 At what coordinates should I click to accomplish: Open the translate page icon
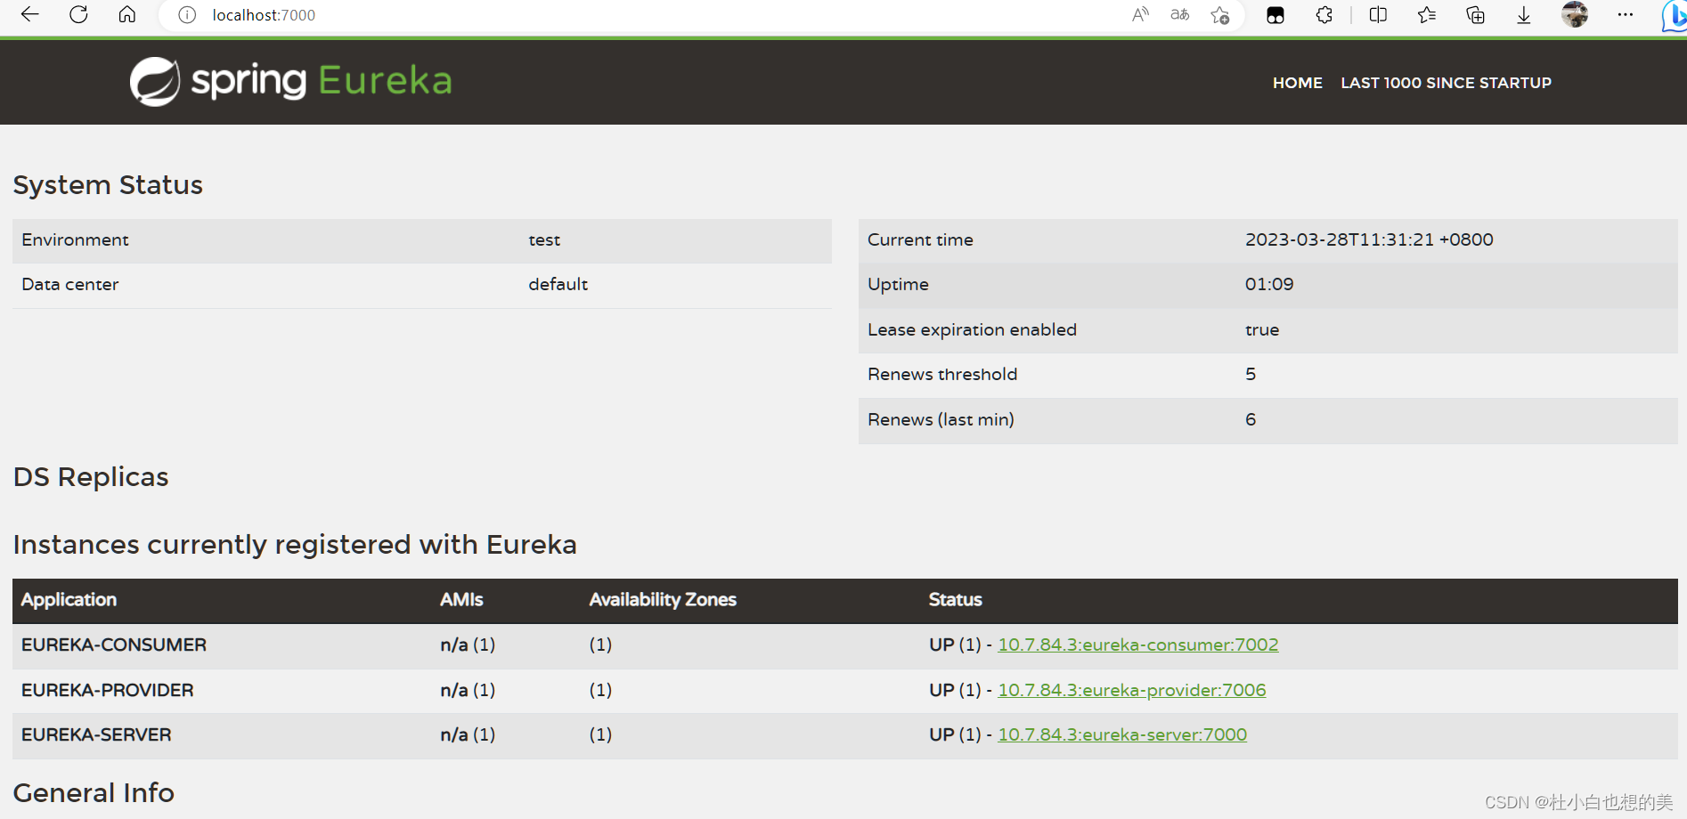[x=1179, y=15]
